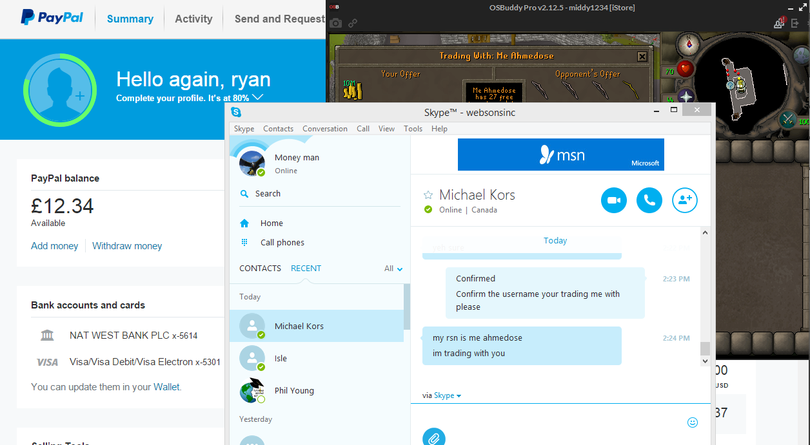Image resolution: width=810 pixels, height=445 pixels.
Task: Click the 'Confirmed' chat message
Action: click(475, 278)
